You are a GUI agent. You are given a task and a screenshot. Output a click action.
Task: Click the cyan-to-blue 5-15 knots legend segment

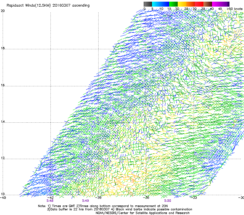(x=161, y=4)
